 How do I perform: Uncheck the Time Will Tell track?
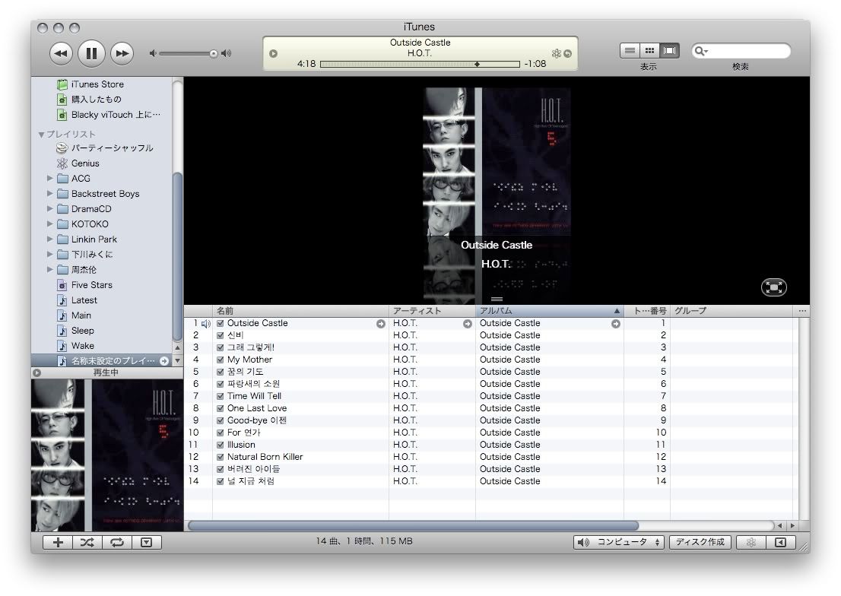coord(220,396)
